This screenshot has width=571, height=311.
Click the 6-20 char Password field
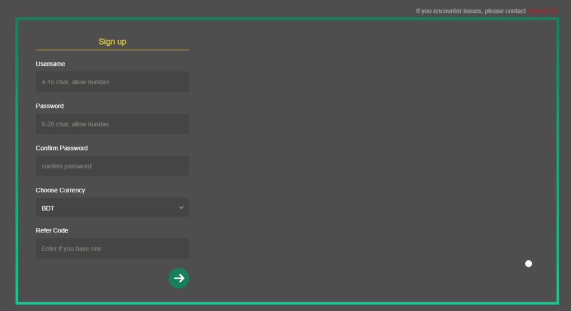point(112,124)
